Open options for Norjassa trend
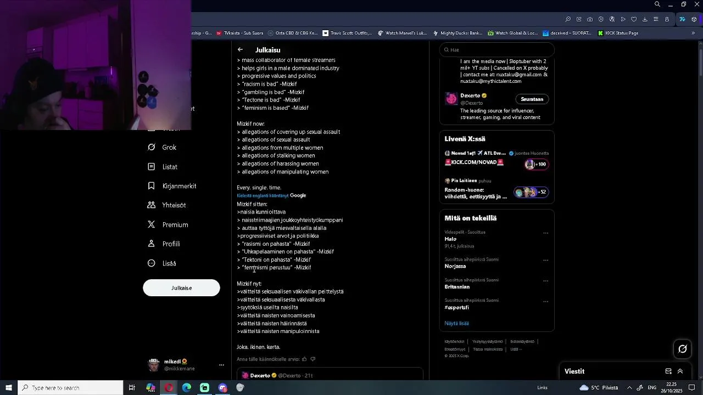This screenshot has height=395, width=703. [x=545, y=260]
